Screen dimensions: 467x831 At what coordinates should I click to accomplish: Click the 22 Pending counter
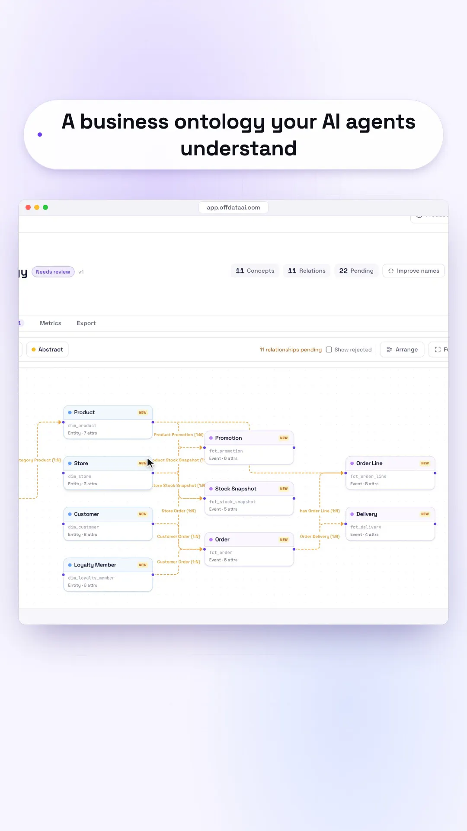pos(356,271)
